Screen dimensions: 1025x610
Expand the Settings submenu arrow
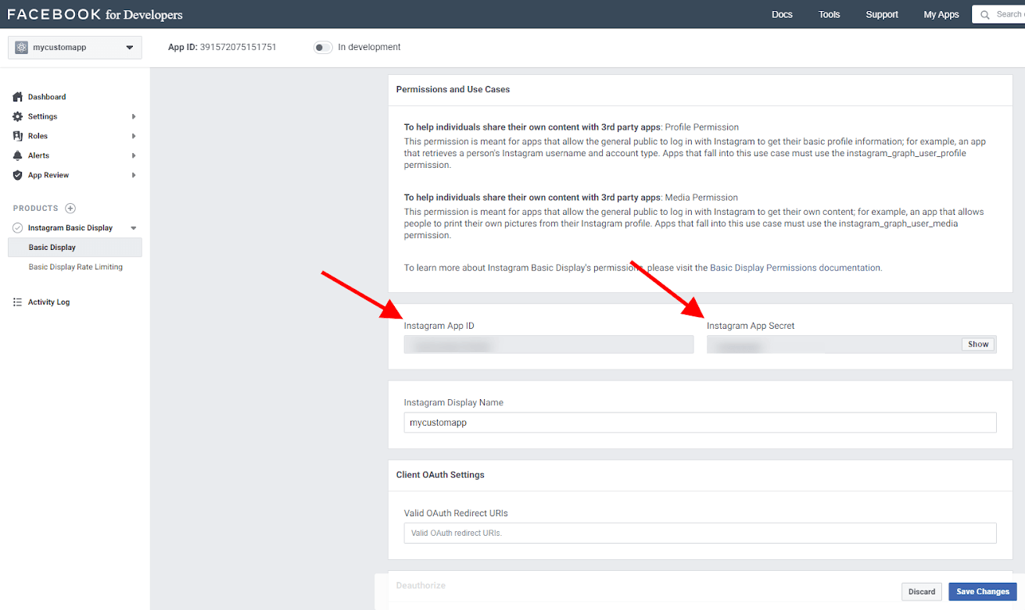134,116
